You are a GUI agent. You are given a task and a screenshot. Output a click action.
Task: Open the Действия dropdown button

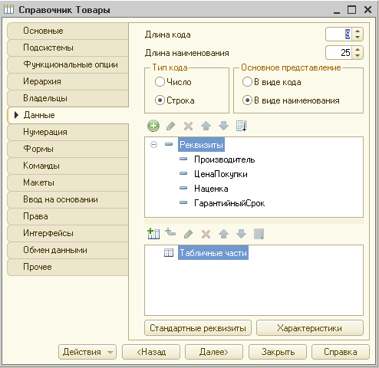(87, 352)
